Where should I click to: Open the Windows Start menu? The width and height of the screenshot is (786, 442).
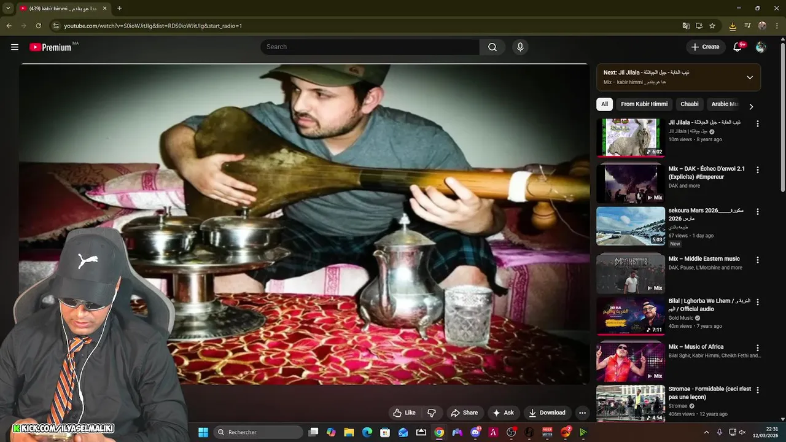203,432
